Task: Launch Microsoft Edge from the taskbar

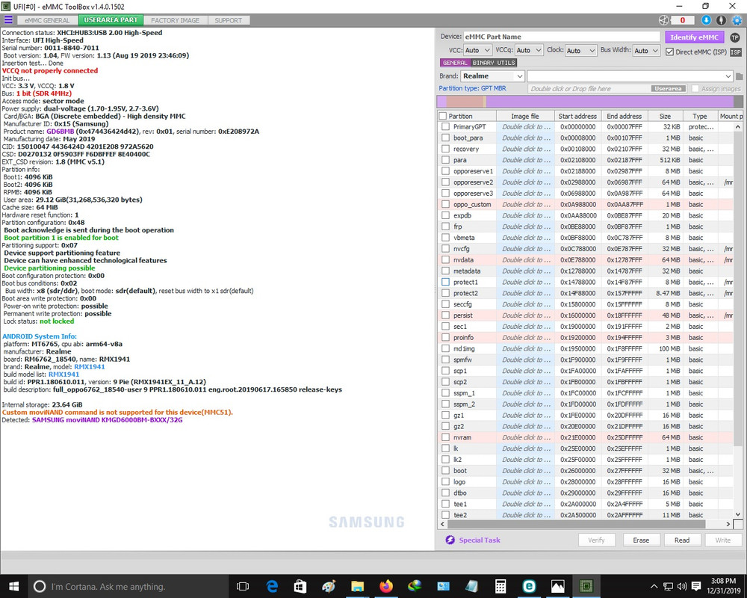Action: click(272, 586)
